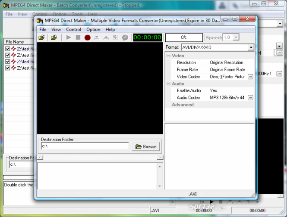The height and width of the screenshot is (217, 287).
Task: Uncheck first file in Batch Converter list
Action: tap(7, 49)
